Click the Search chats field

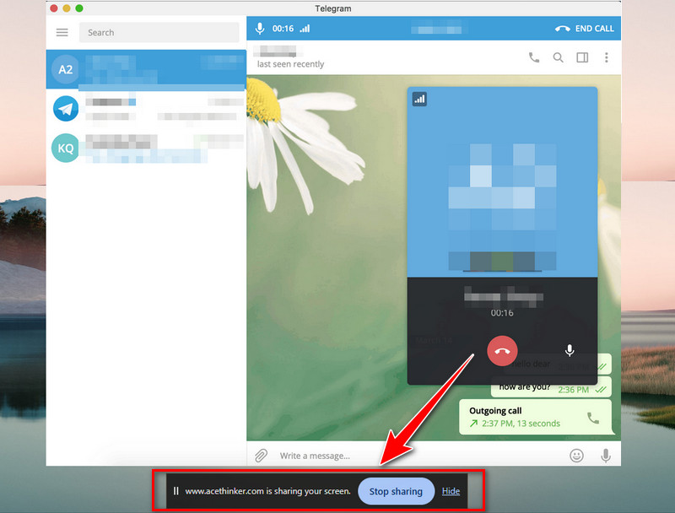[159, 33]
